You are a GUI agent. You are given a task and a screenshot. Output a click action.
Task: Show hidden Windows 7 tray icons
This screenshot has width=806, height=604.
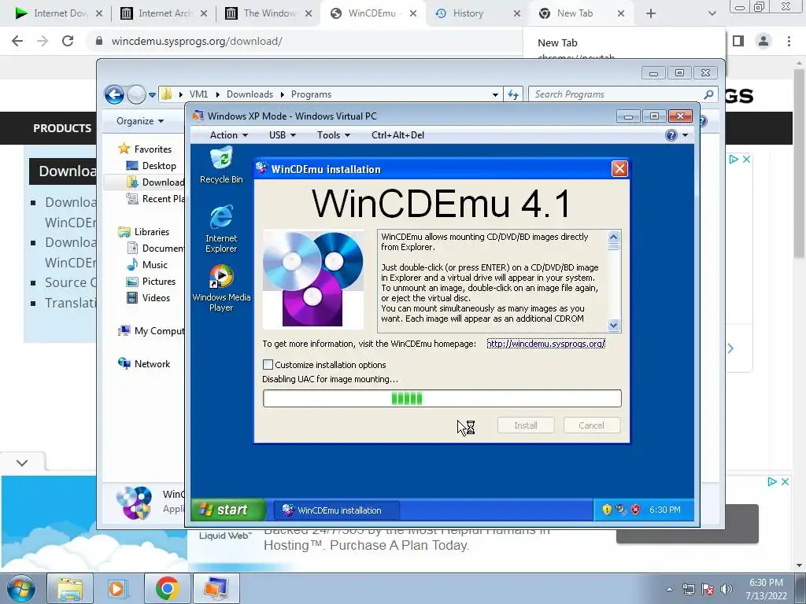[669, 589]
